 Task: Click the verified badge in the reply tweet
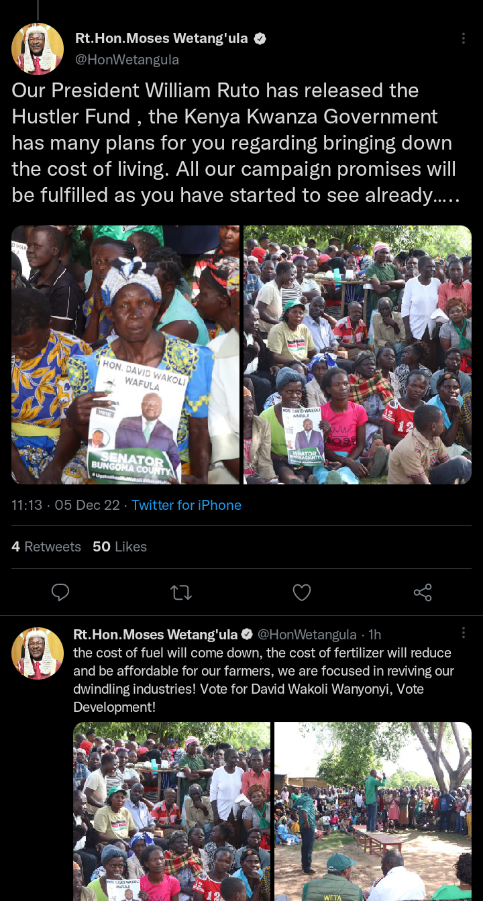[x=247, y=634]
